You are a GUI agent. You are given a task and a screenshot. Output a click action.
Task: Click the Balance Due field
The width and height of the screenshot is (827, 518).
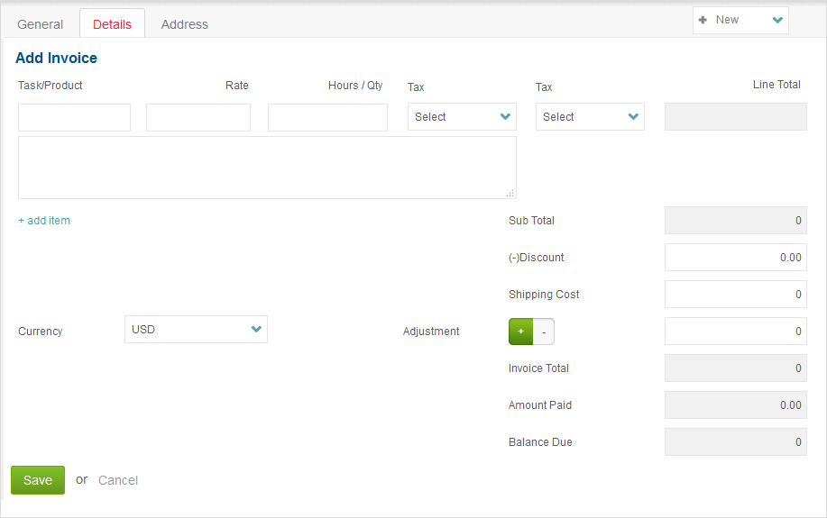tap(736, 441)
